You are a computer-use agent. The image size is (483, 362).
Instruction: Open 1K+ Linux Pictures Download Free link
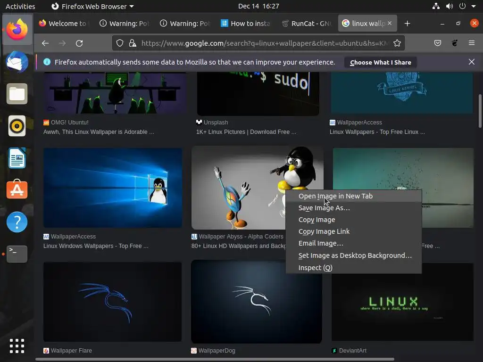click(246, 132)
